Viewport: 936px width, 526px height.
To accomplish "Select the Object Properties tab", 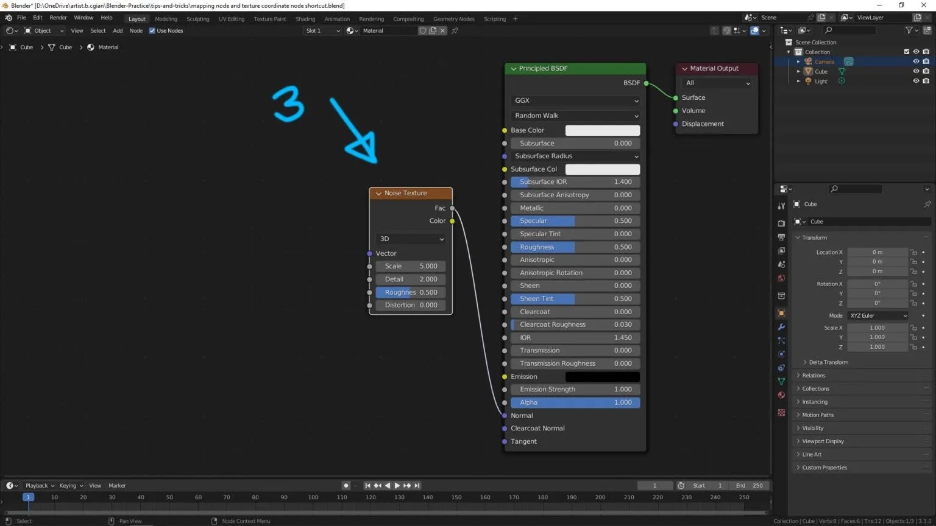I will pos(781,313).
